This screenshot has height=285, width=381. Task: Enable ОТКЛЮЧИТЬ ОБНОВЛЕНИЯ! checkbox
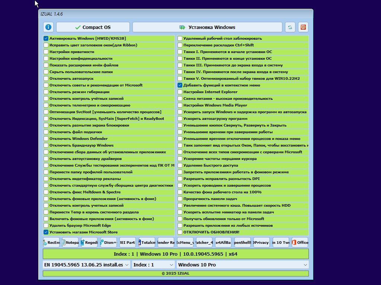click(x=180, y=232)
